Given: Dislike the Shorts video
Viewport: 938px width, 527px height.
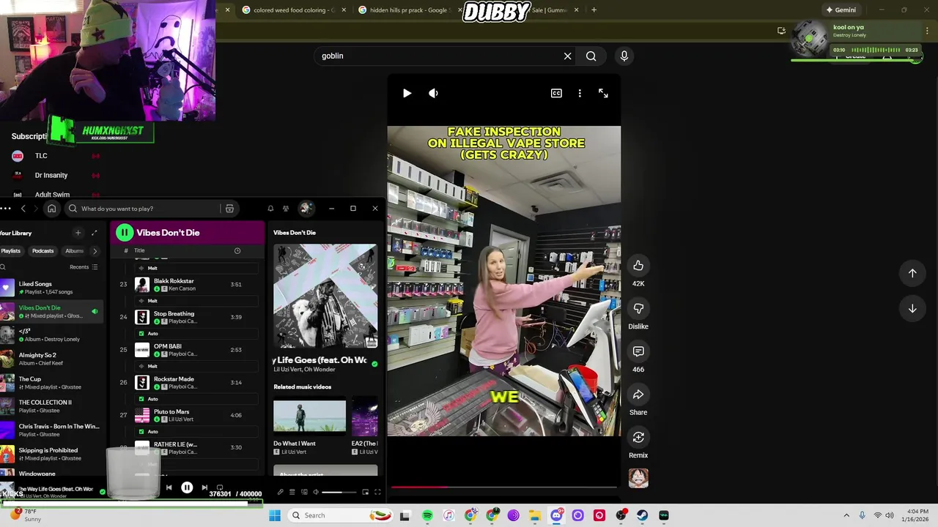Looking at the screenshot, I should (638, 308).
